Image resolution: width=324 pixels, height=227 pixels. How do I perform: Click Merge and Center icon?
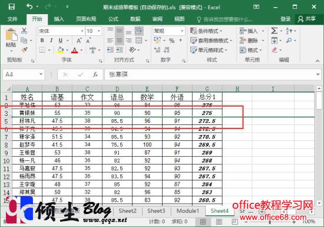[x=139, y=40]
